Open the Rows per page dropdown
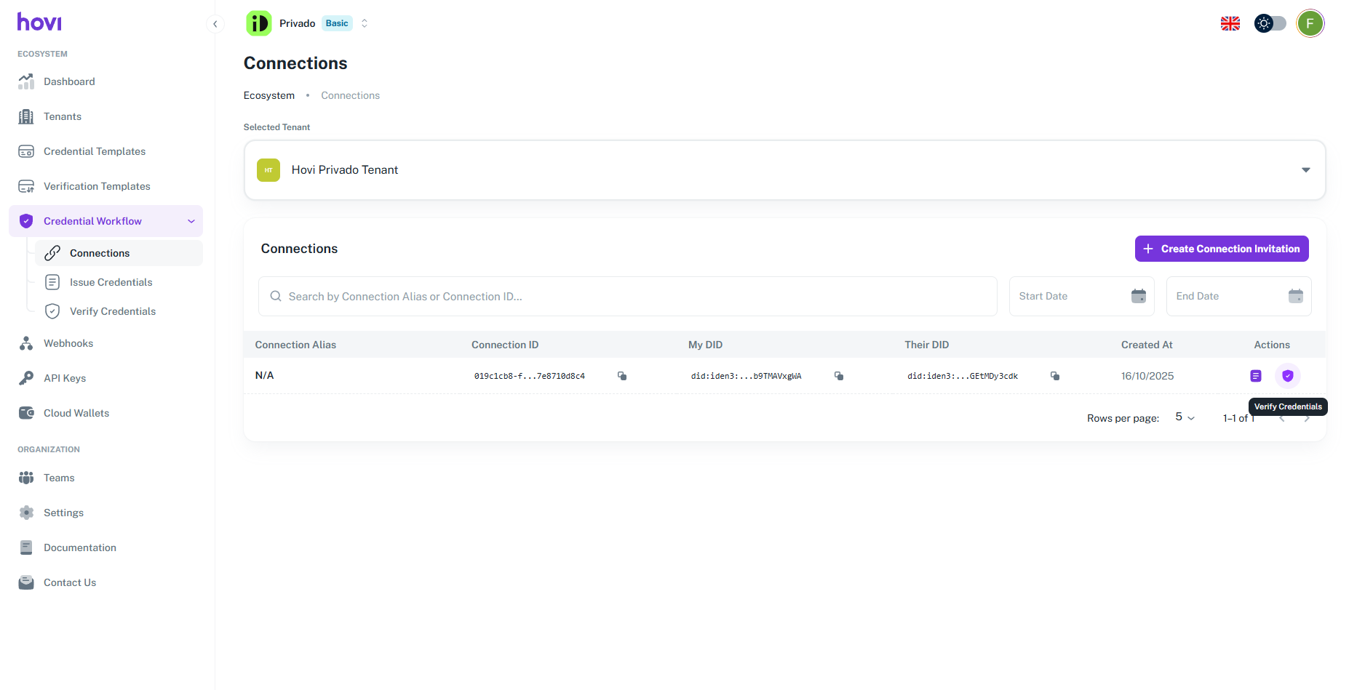 pyautogui.click(x=1185, y=417)
